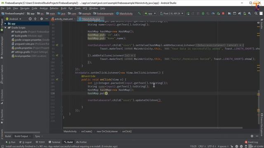Click the Make Project hammer icon
Image resolution: width=264 pixels, height=148 pixels.
139,14
